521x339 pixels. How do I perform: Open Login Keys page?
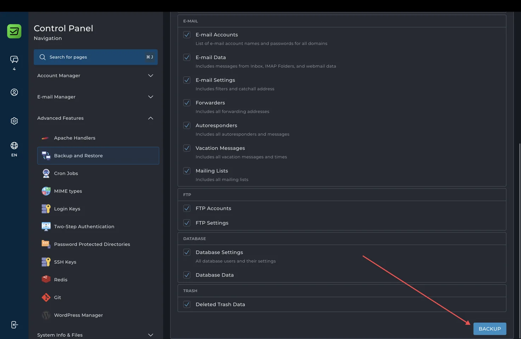(98, 209)
